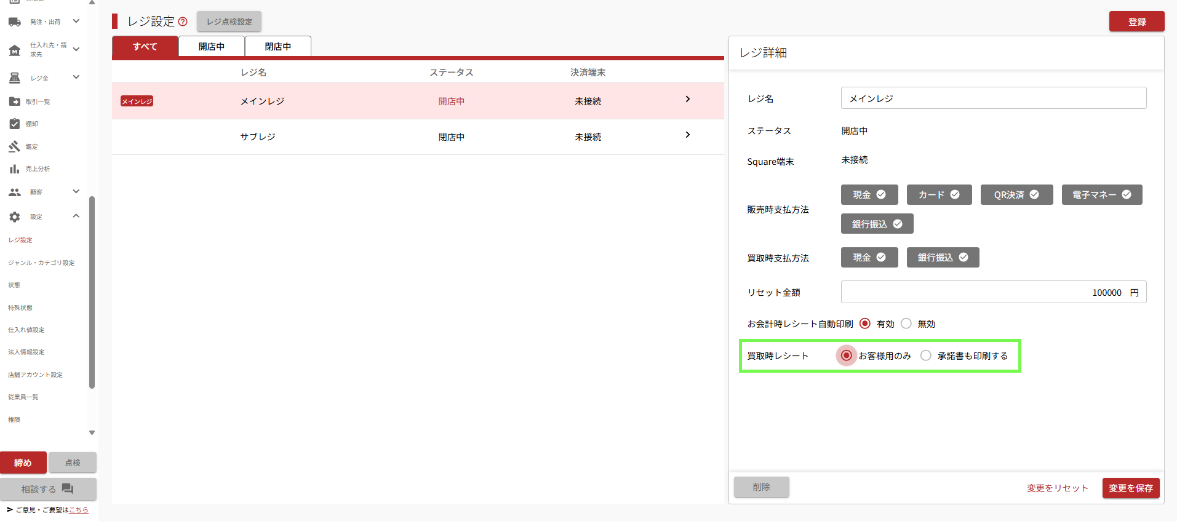1177x524 pixels.
Task: Toggle the QR決済 payment method chip
Action: tap(1016, 194)
